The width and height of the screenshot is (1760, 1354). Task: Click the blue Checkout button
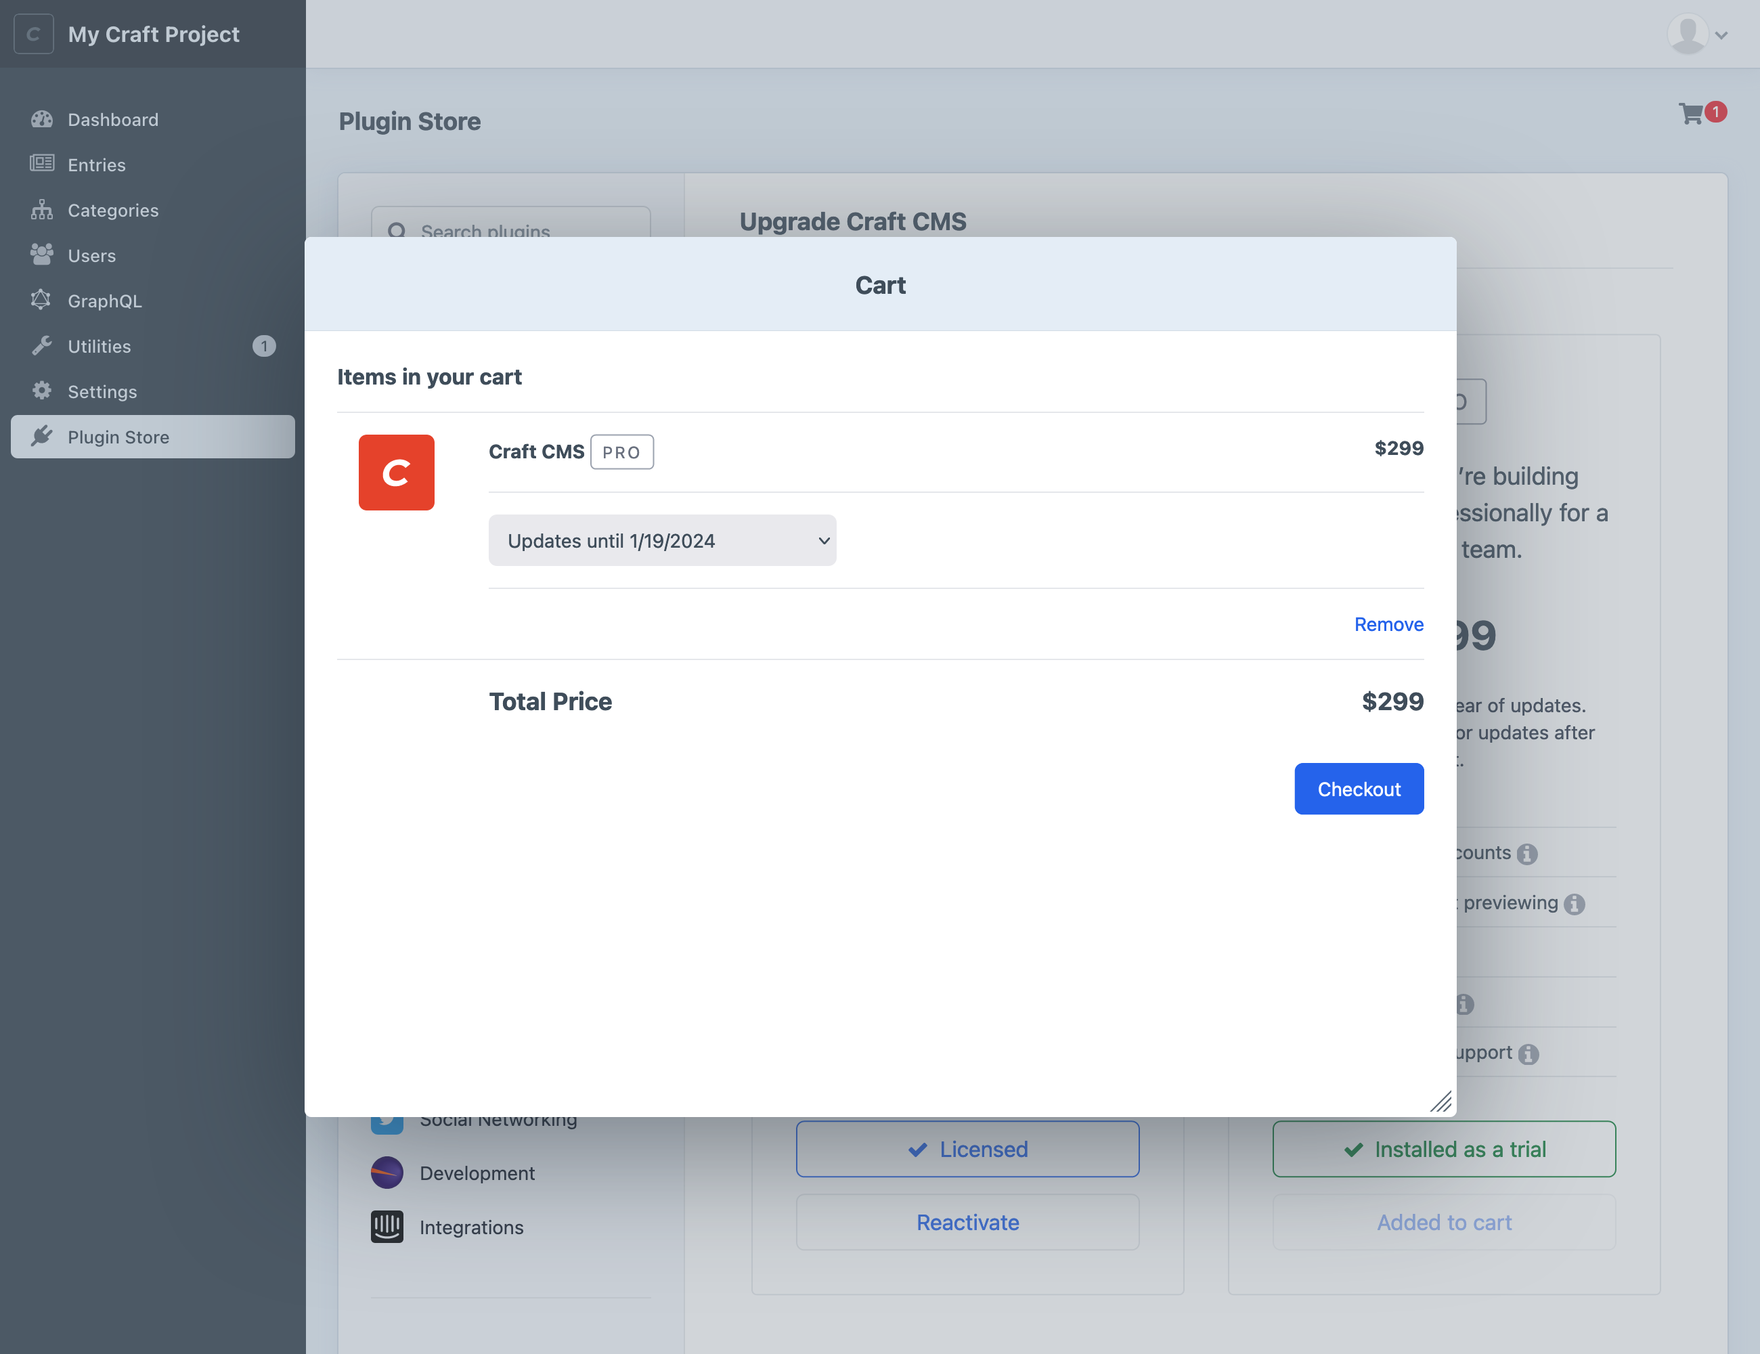(1359, 788)
